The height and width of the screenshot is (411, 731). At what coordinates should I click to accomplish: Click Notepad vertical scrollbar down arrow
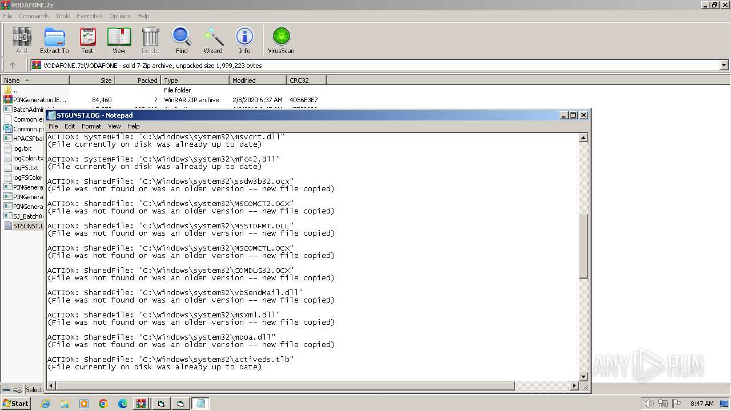583,377
